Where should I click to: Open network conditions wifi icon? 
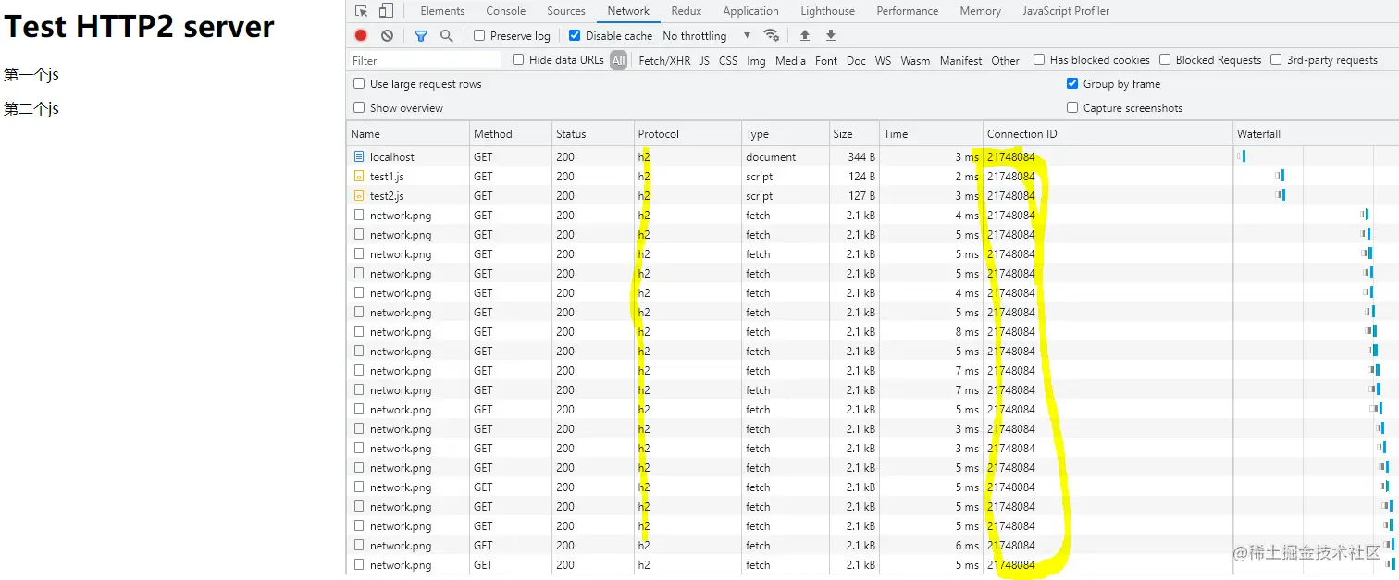coord(771,35)
